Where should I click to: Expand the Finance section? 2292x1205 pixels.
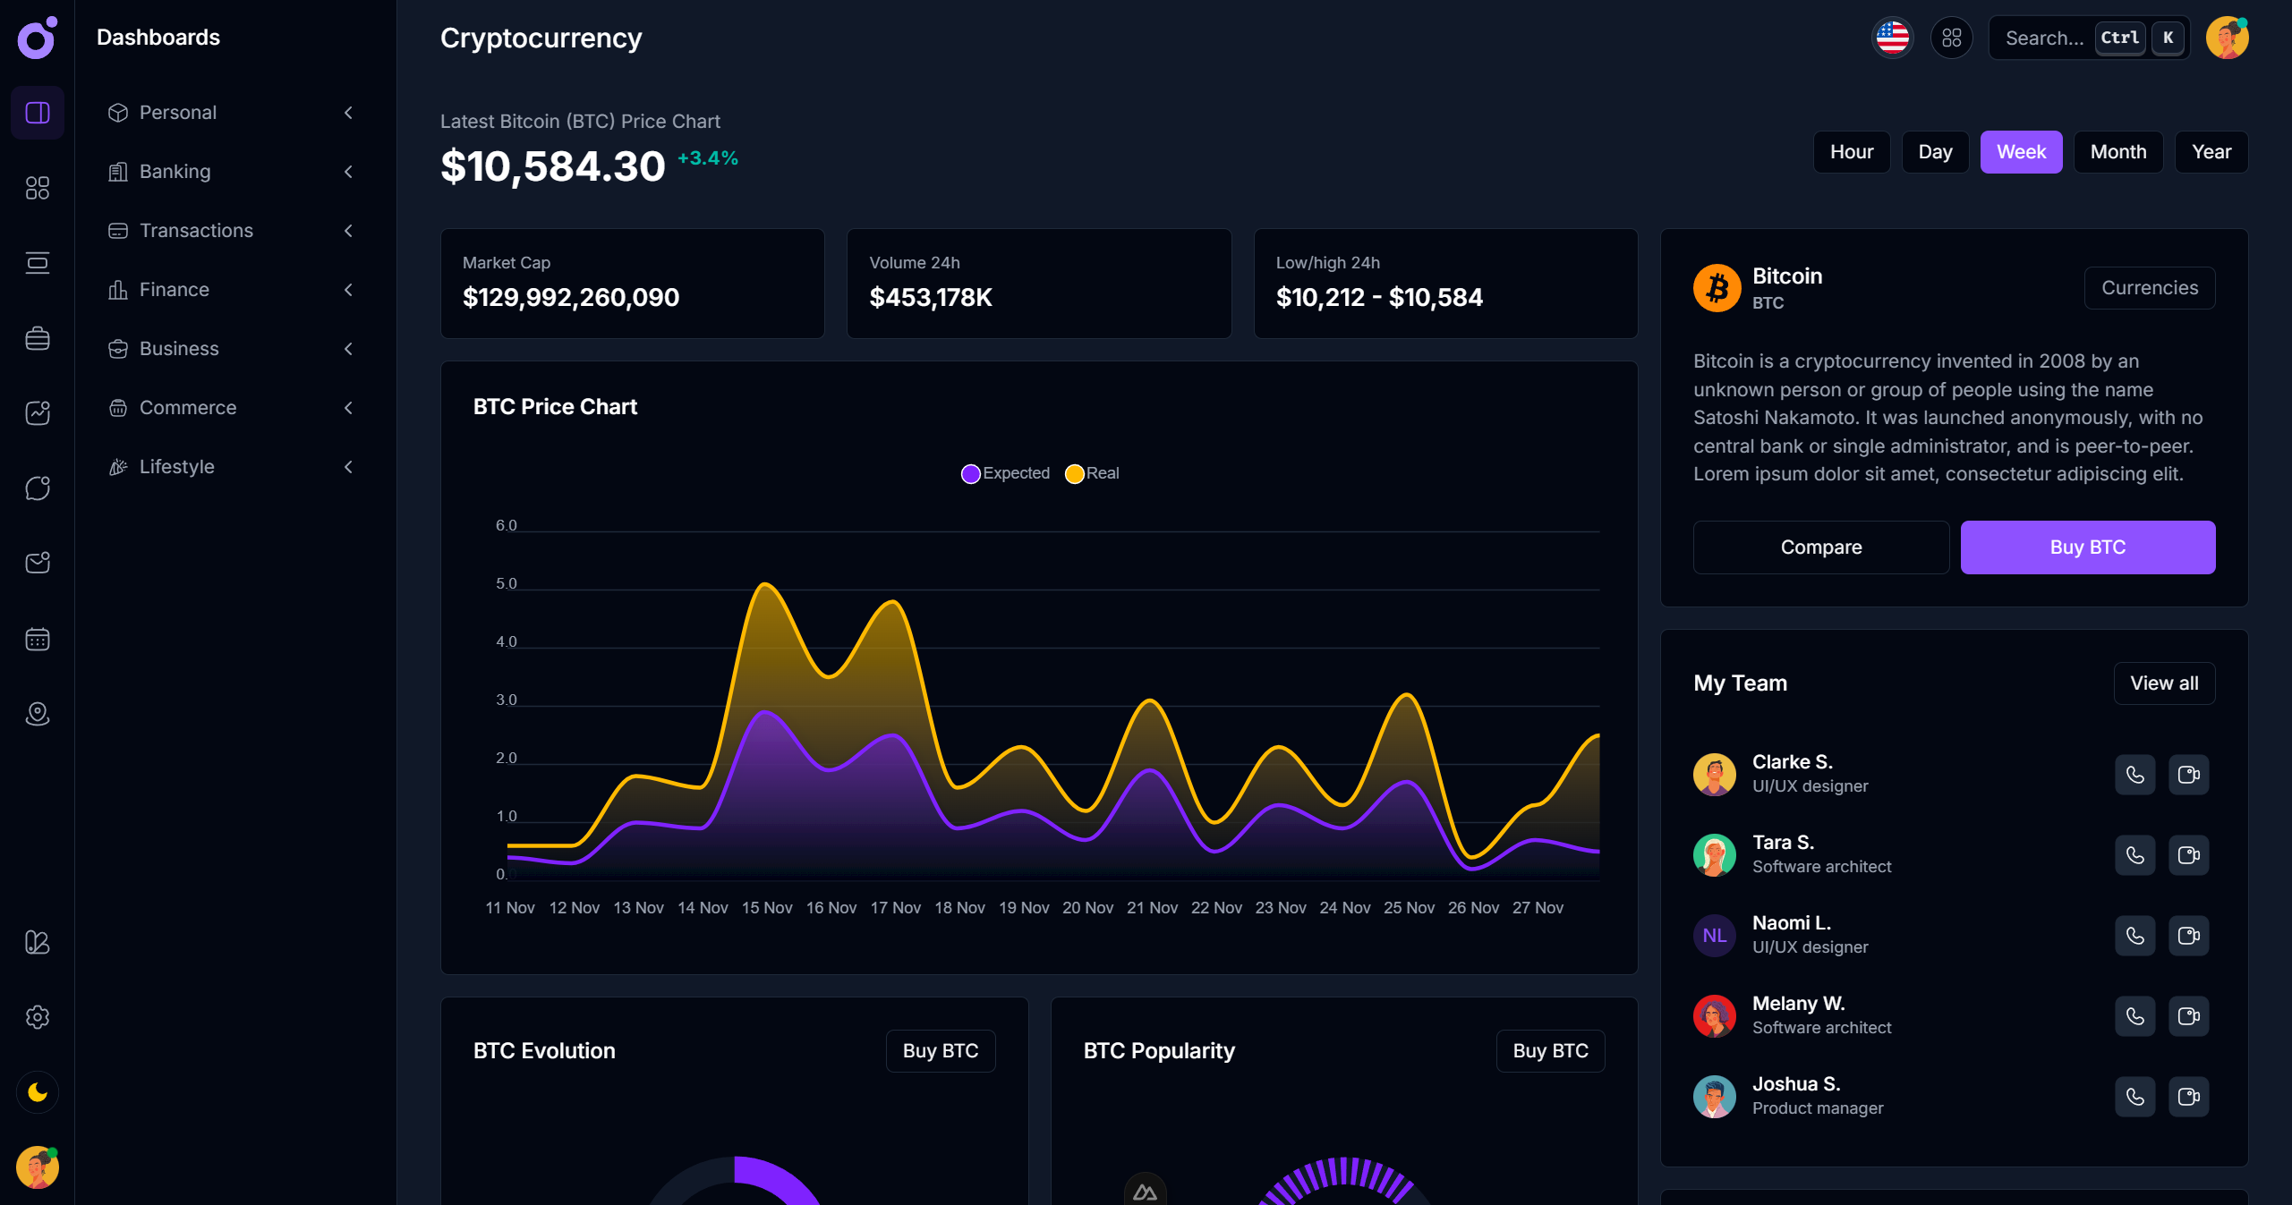pyautogui.click(x=348, y=289)
